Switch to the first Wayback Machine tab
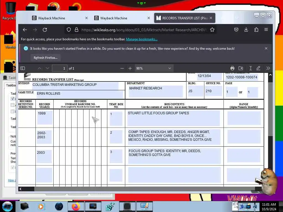Viewport: 283px width, 212px height. click(x=60, y=18)
